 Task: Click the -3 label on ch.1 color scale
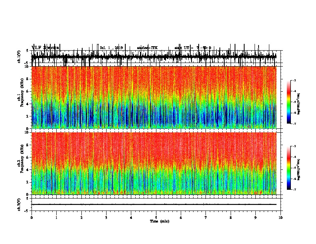(x=294, y=80)
